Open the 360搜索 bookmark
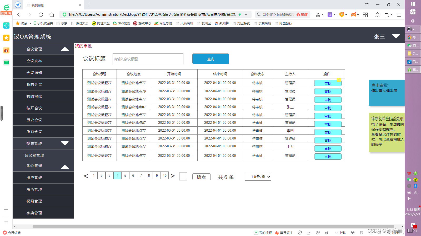This screenshot has height=236, width=421. click(122, 23)
